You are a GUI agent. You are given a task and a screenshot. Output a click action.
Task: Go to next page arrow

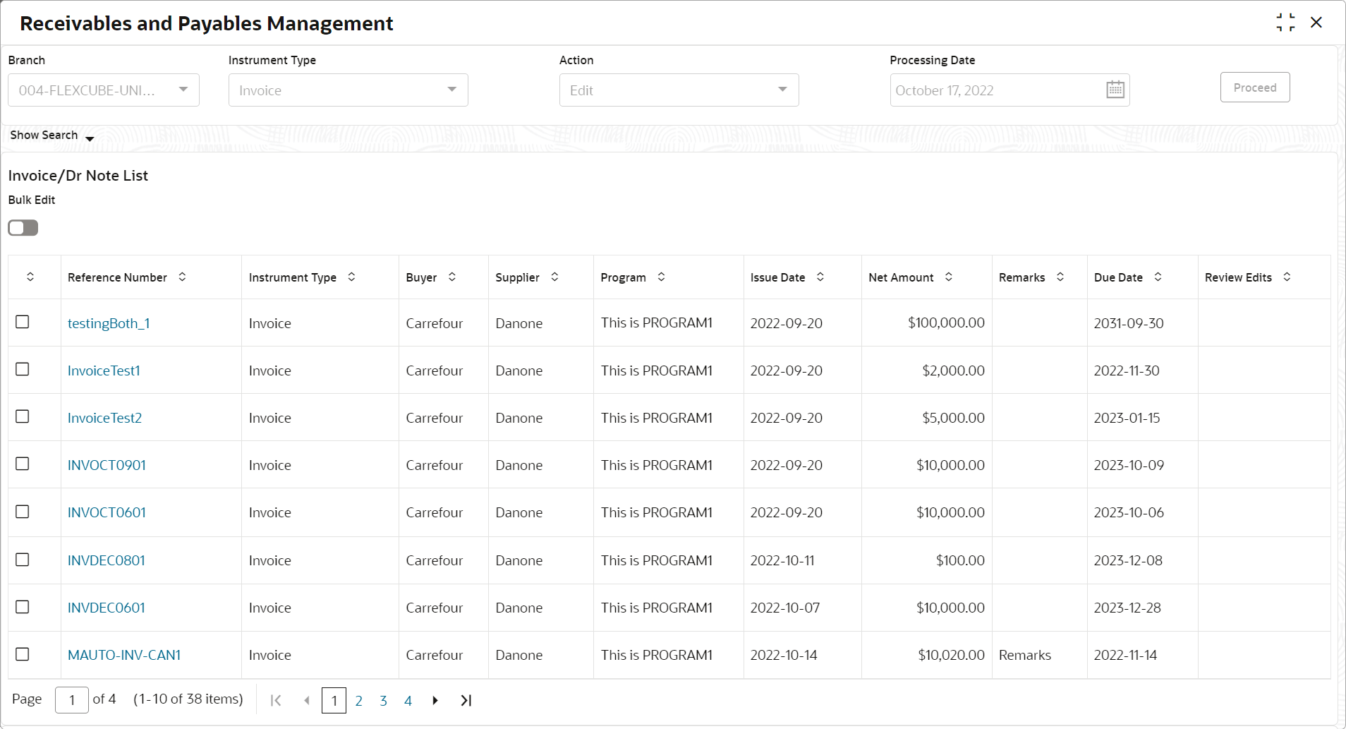(x=435, y=700)
